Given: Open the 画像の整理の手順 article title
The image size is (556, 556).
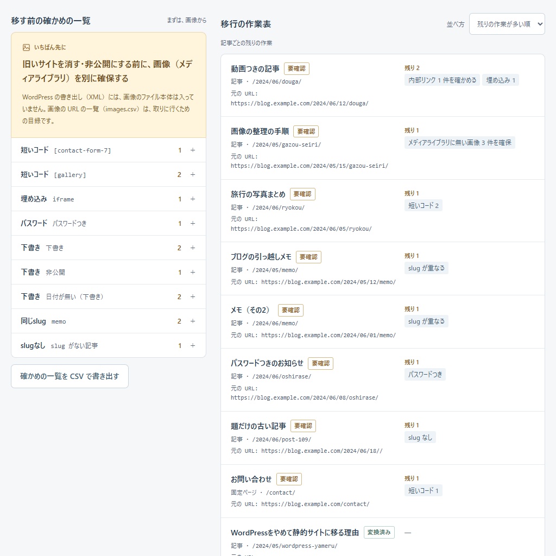Looking at the screenshot, I should (260, 131).
